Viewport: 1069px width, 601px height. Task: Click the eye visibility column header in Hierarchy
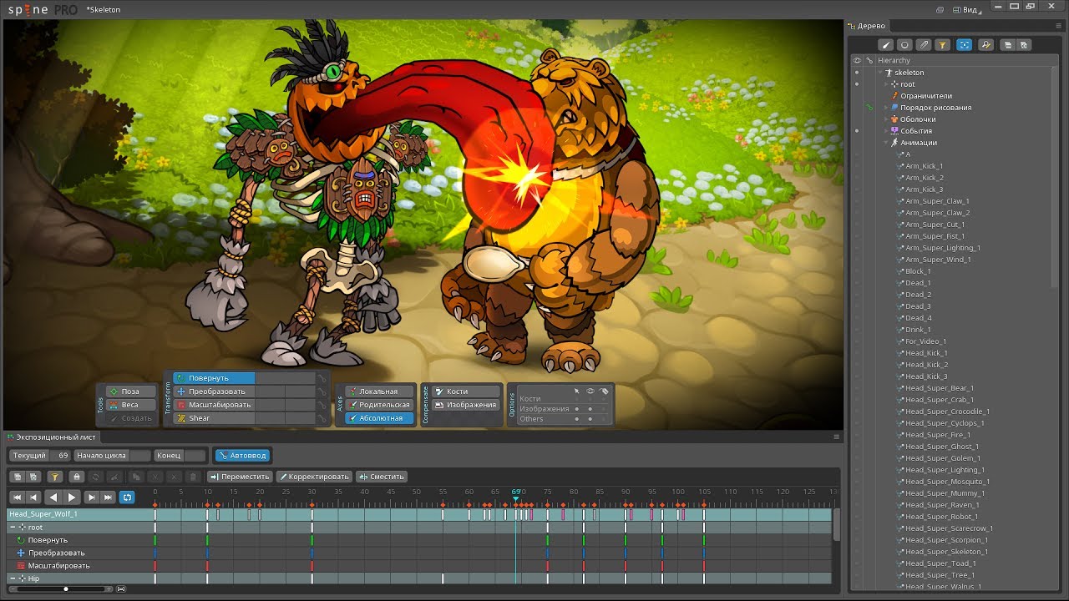tap(857, 61)
